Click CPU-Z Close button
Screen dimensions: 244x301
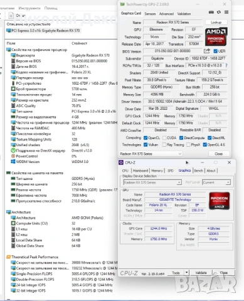224,273
